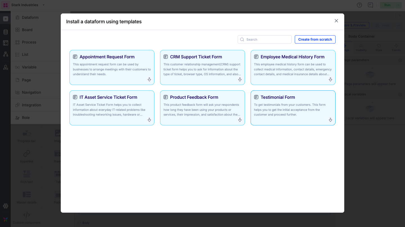Expand the Run options dropdown arrow

point(399,5)
